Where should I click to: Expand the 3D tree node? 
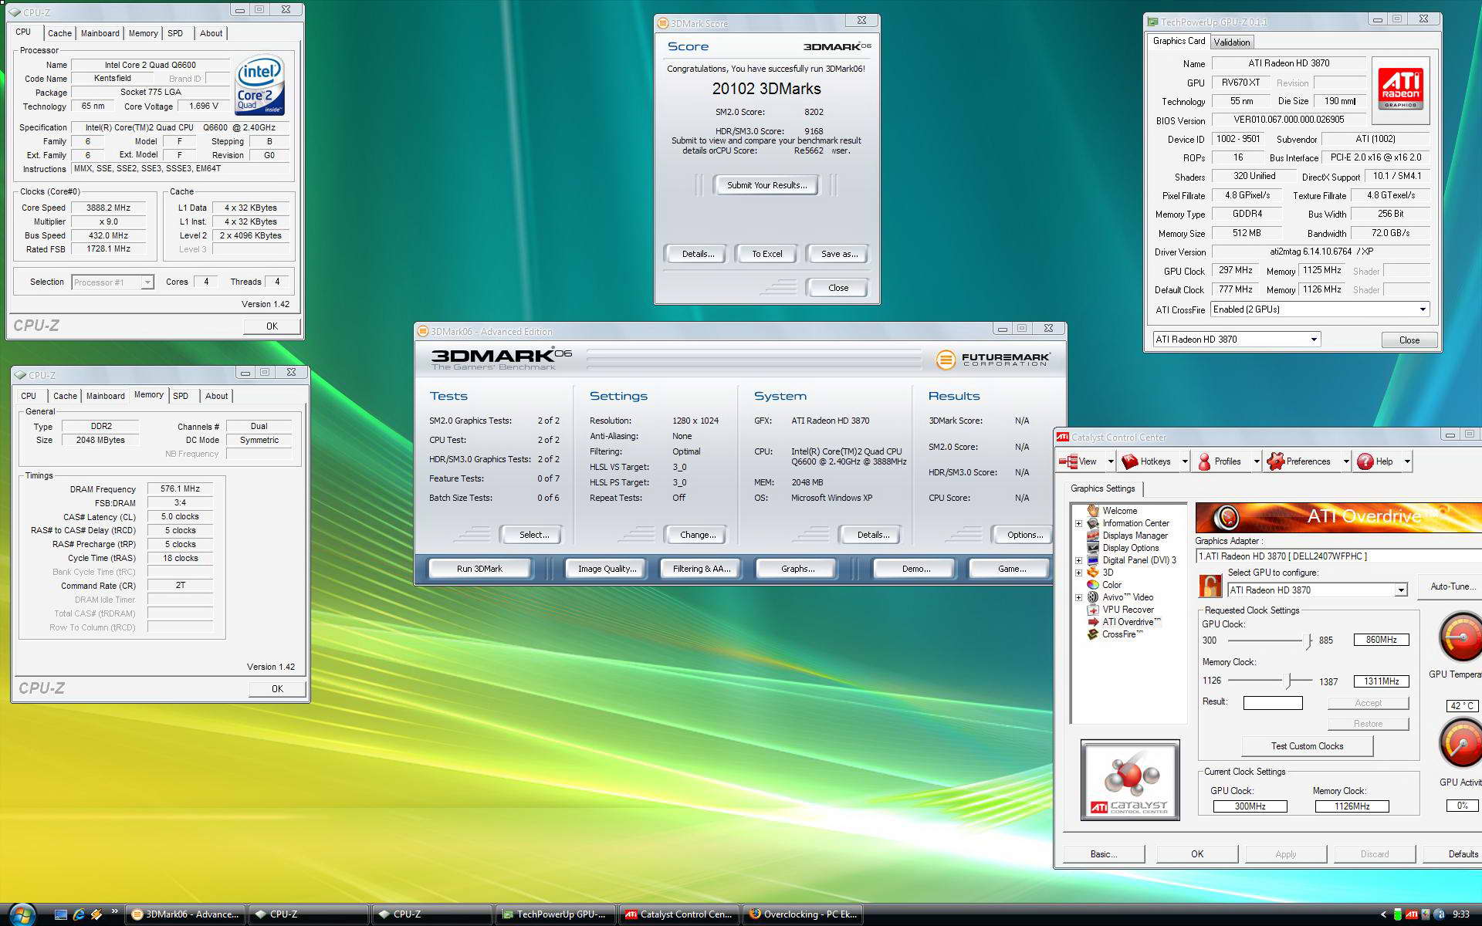coord(1078,573)
